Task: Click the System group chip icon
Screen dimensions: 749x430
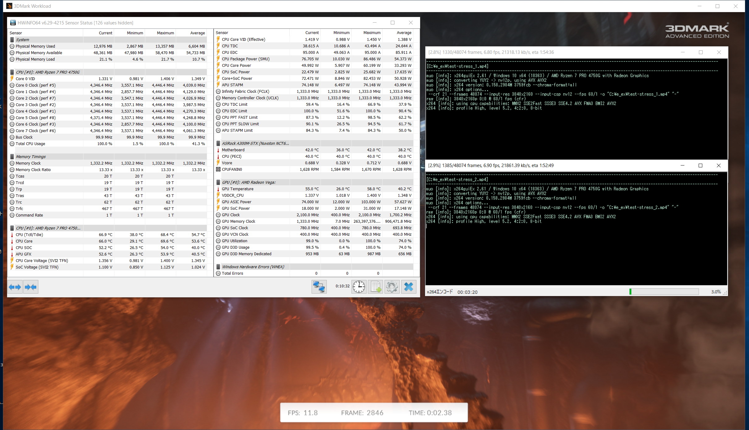Action: (12, 40)
